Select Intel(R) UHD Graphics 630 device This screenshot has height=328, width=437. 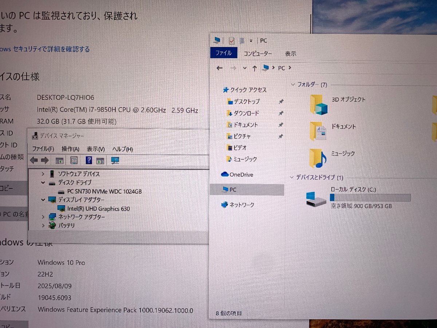[94, 208]
